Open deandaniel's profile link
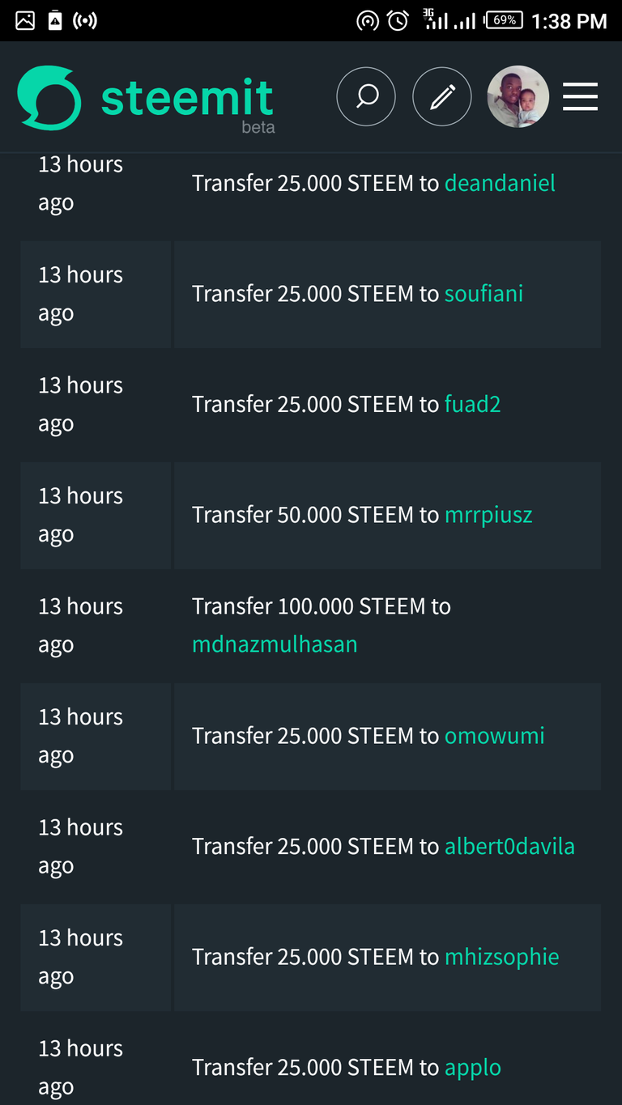This screenshot has height=1105, width=622. [500, 183]
